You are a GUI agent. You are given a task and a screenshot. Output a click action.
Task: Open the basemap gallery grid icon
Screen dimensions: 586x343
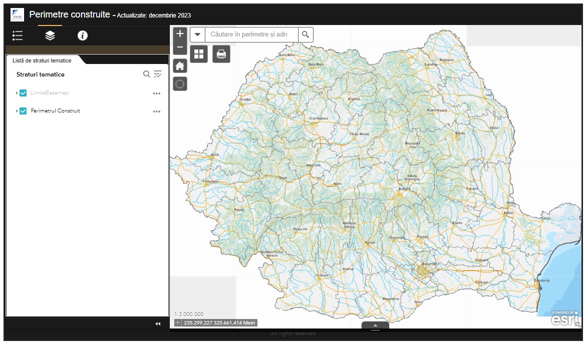tap(199, 54)
